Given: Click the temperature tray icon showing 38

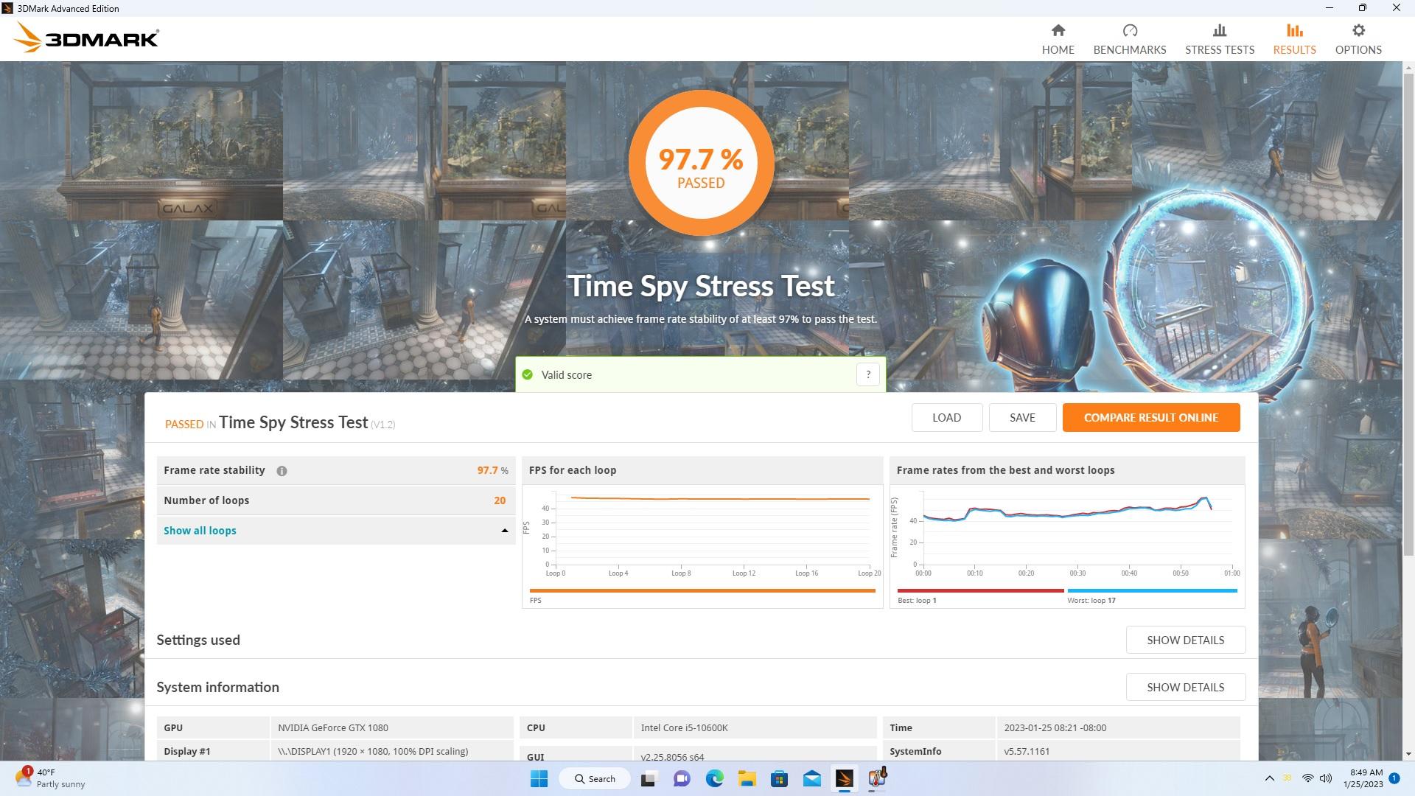Looking at the screenshot, I should (1288, 778).
